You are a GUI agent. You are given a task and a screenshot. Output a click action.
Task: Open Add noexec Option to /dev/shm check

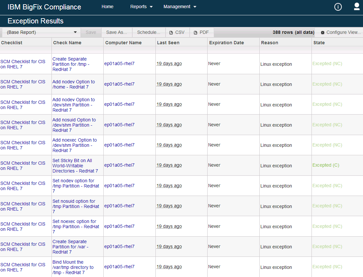75,145
